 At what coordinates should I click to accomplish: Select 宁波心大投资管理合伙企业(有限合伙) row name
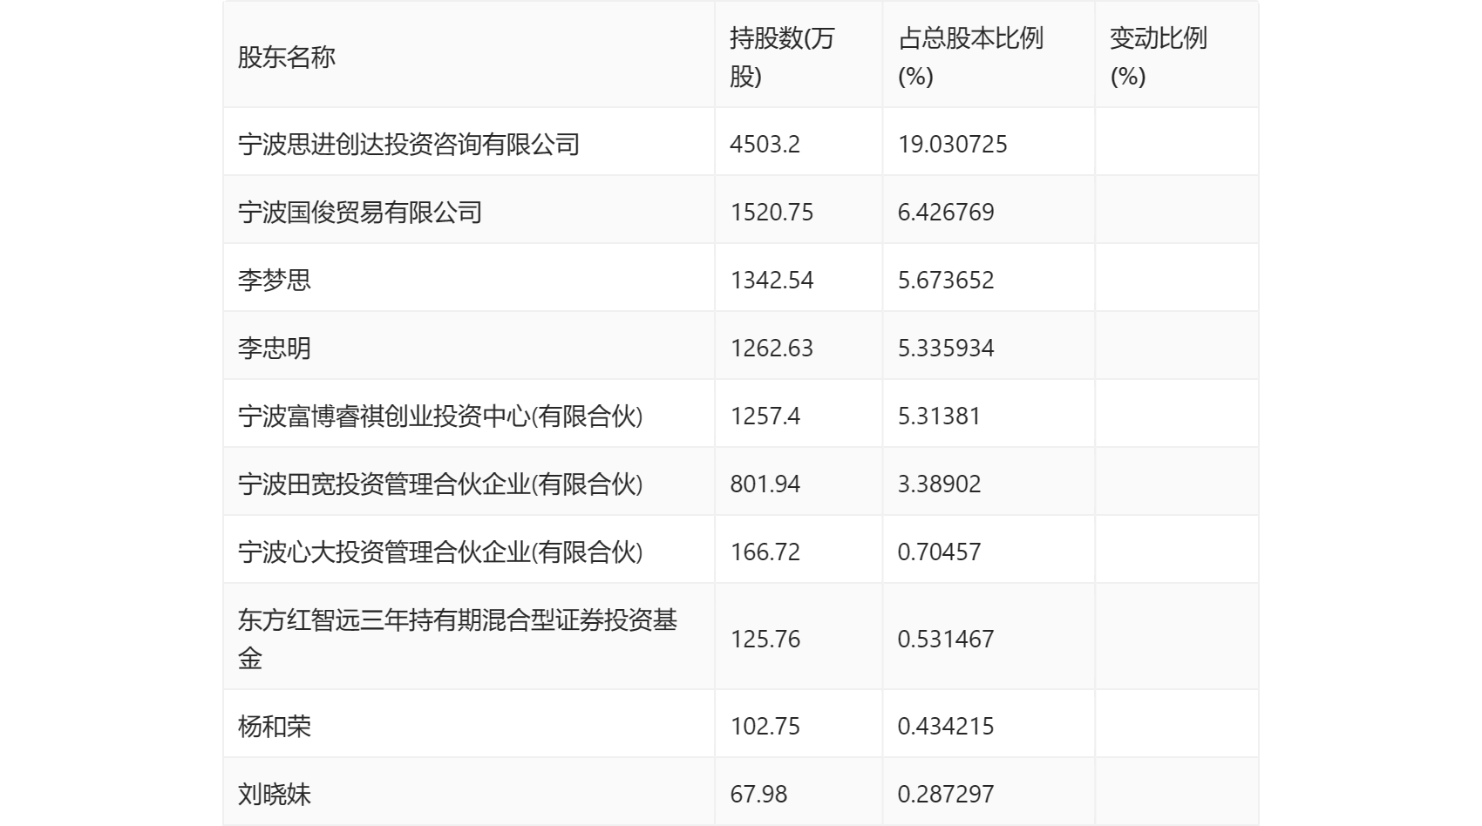point(440,552)
